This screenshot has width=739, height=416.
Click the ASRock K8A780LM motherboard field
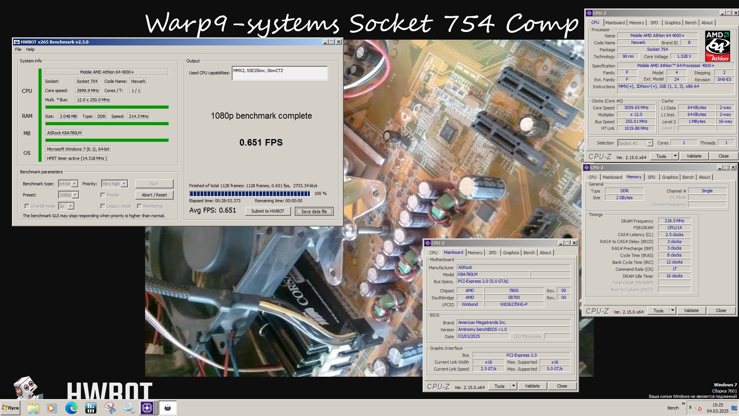64,133
